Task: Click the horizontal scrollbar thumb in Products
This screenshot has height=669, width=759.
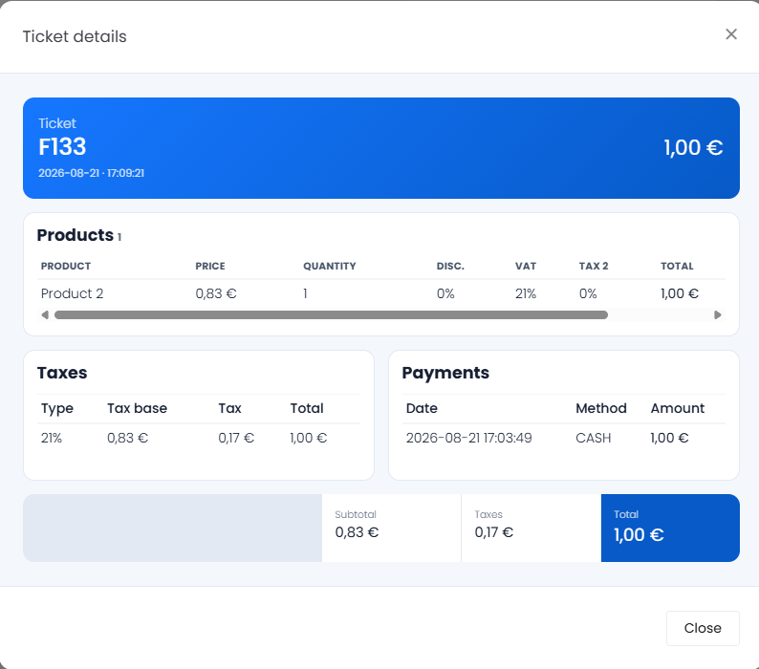Action: coord(331,315)
